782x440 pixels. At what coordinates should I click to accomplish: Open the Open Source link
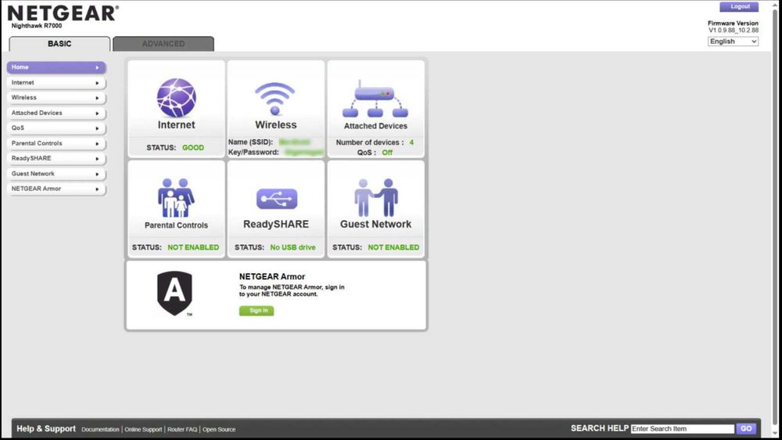click(219, 430)
